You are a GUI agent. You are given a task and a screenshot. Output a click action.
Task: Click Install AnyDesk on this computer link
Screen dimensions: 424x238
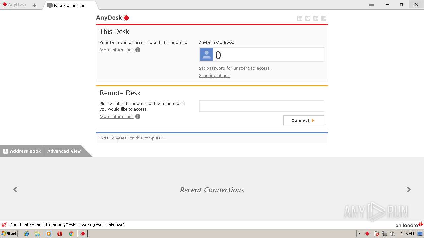(132, 138)
